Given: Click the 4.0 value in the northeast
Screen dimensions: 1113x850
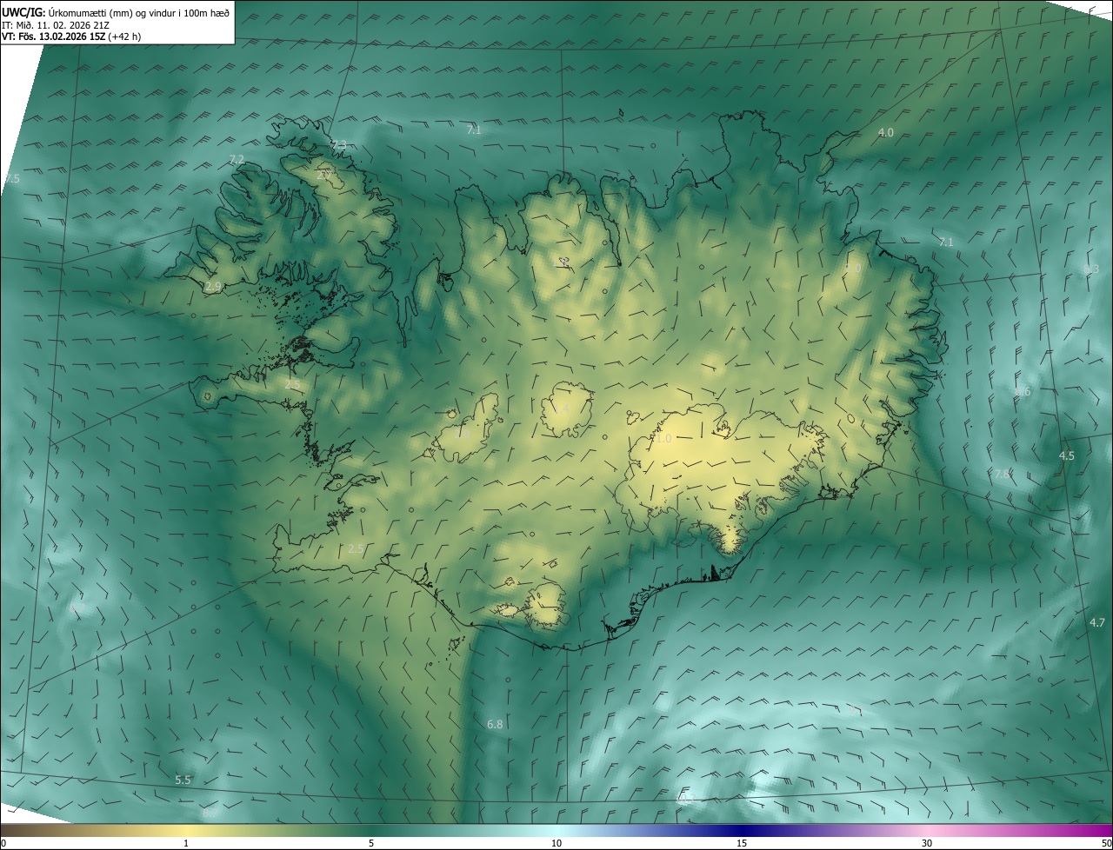Looking at the screenshot, I should point(885,133).
